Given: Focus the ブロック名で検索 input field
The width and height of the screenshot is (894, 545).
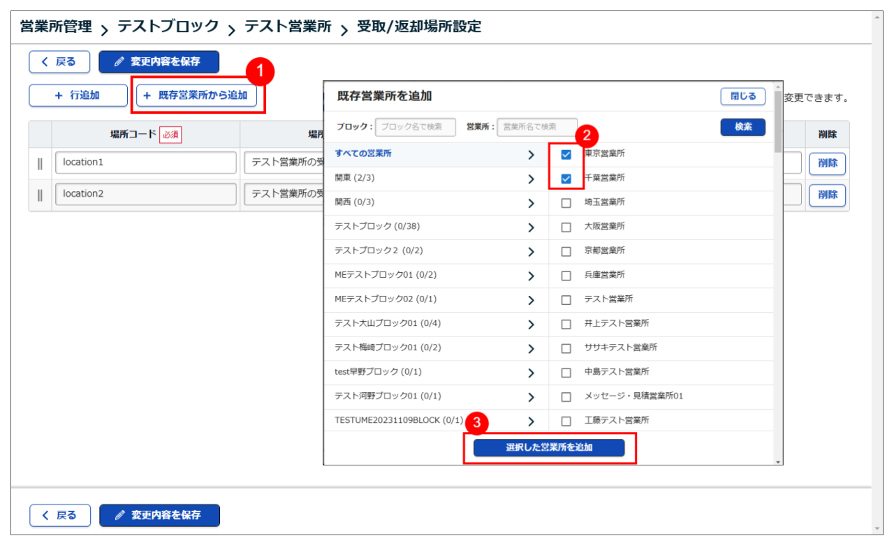Looking at the screenshot, I should tap(416, 127).
